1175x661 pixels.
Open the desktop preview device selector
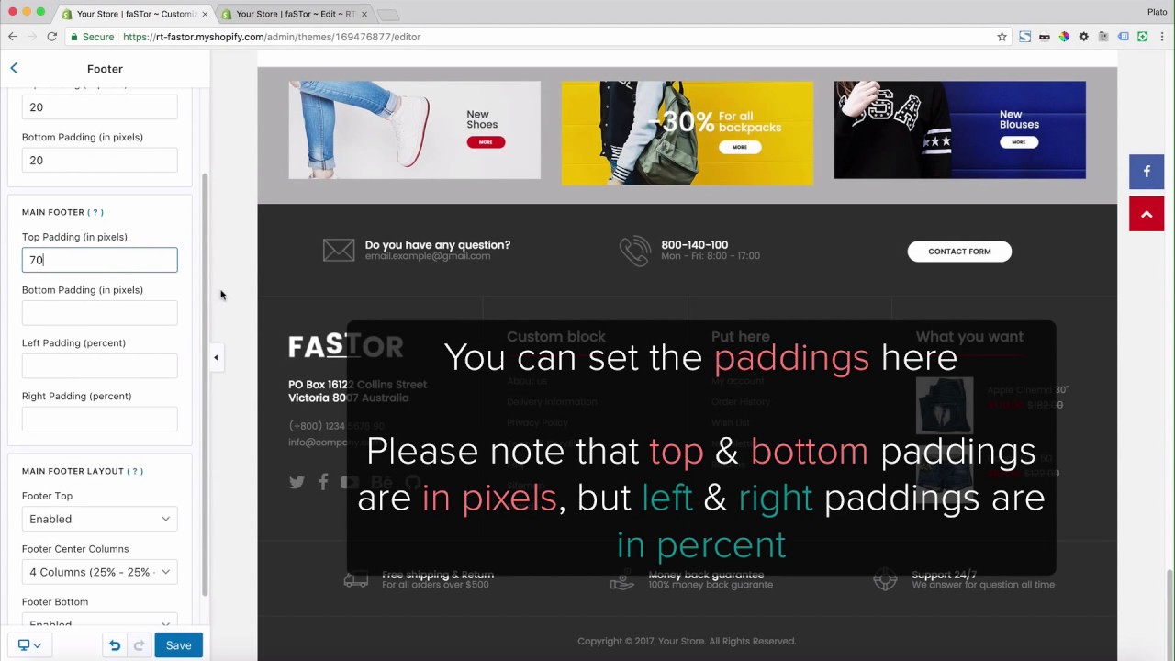point(29,645)
